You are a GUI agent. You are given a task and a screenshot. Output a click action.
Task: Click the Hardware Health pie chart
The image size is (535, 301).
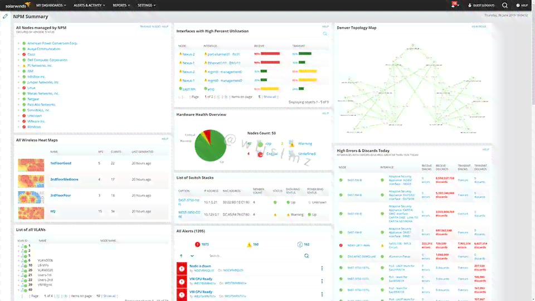pos(210,145)
